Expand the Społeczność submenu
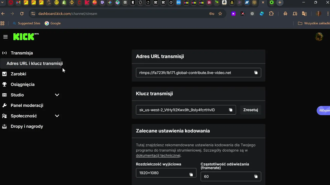This screenshot has width=330, height=185. [57, 116]
